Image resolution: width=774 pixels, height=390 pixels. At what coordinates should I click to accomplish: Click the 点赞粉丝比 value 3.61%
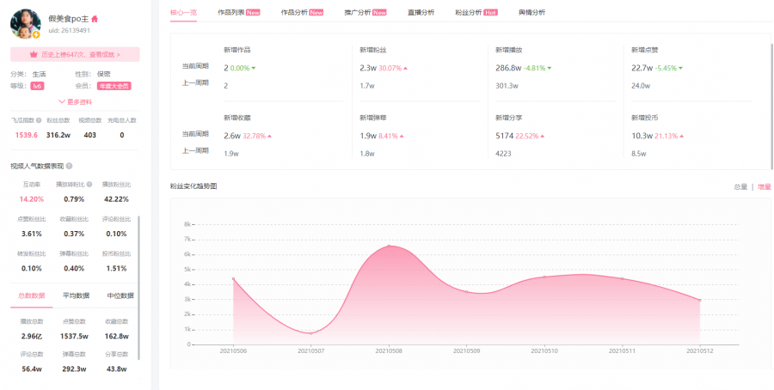[x=32, y=234]
